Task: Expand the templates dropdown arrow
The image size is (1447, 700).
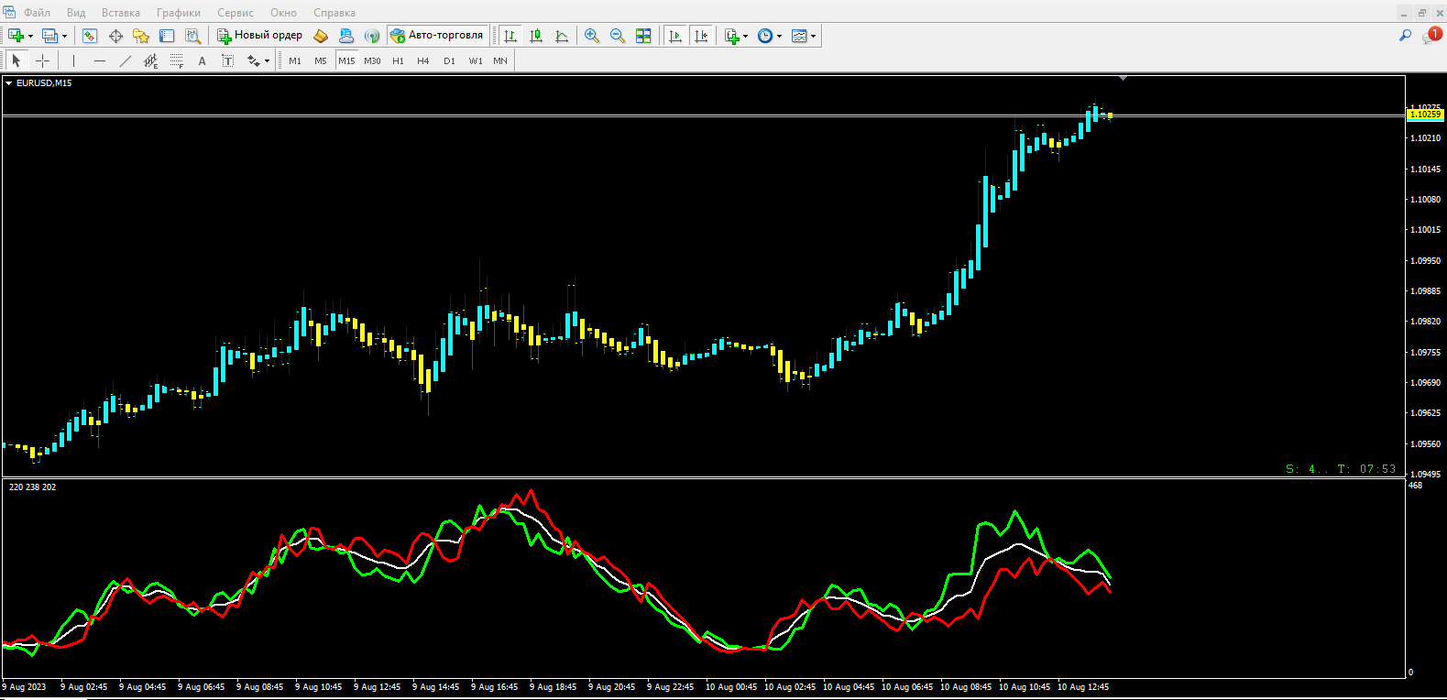Action: 813,36
